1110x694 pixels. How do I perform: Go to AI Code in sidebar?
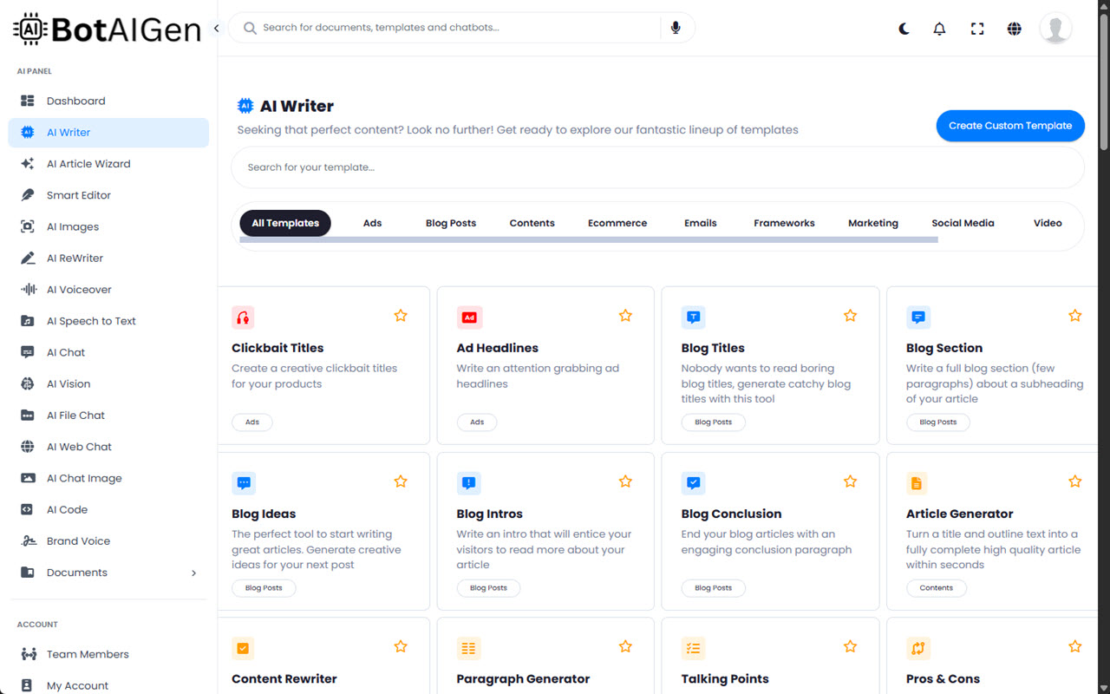(67, 510)
